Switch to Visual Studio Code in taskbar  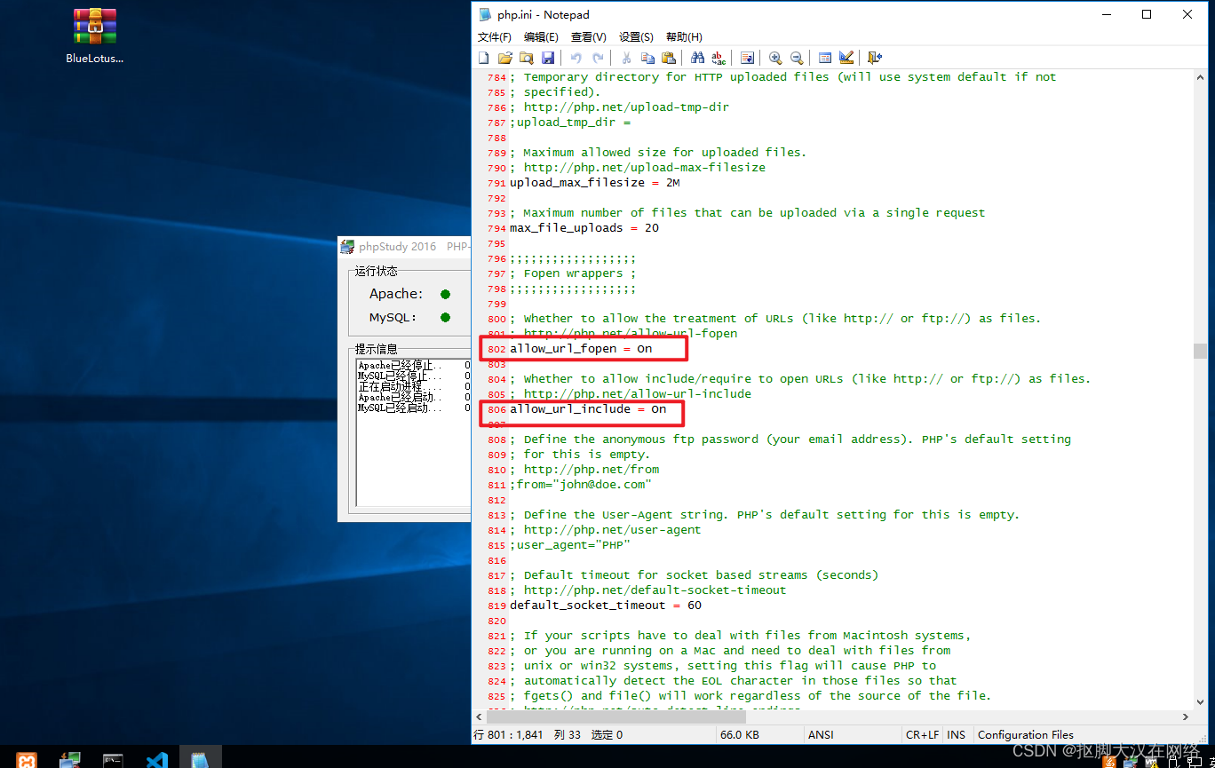(157, 760)
